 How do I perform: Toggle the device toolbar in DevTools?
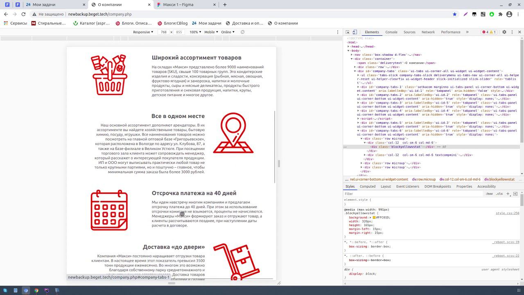pos(355,32)
